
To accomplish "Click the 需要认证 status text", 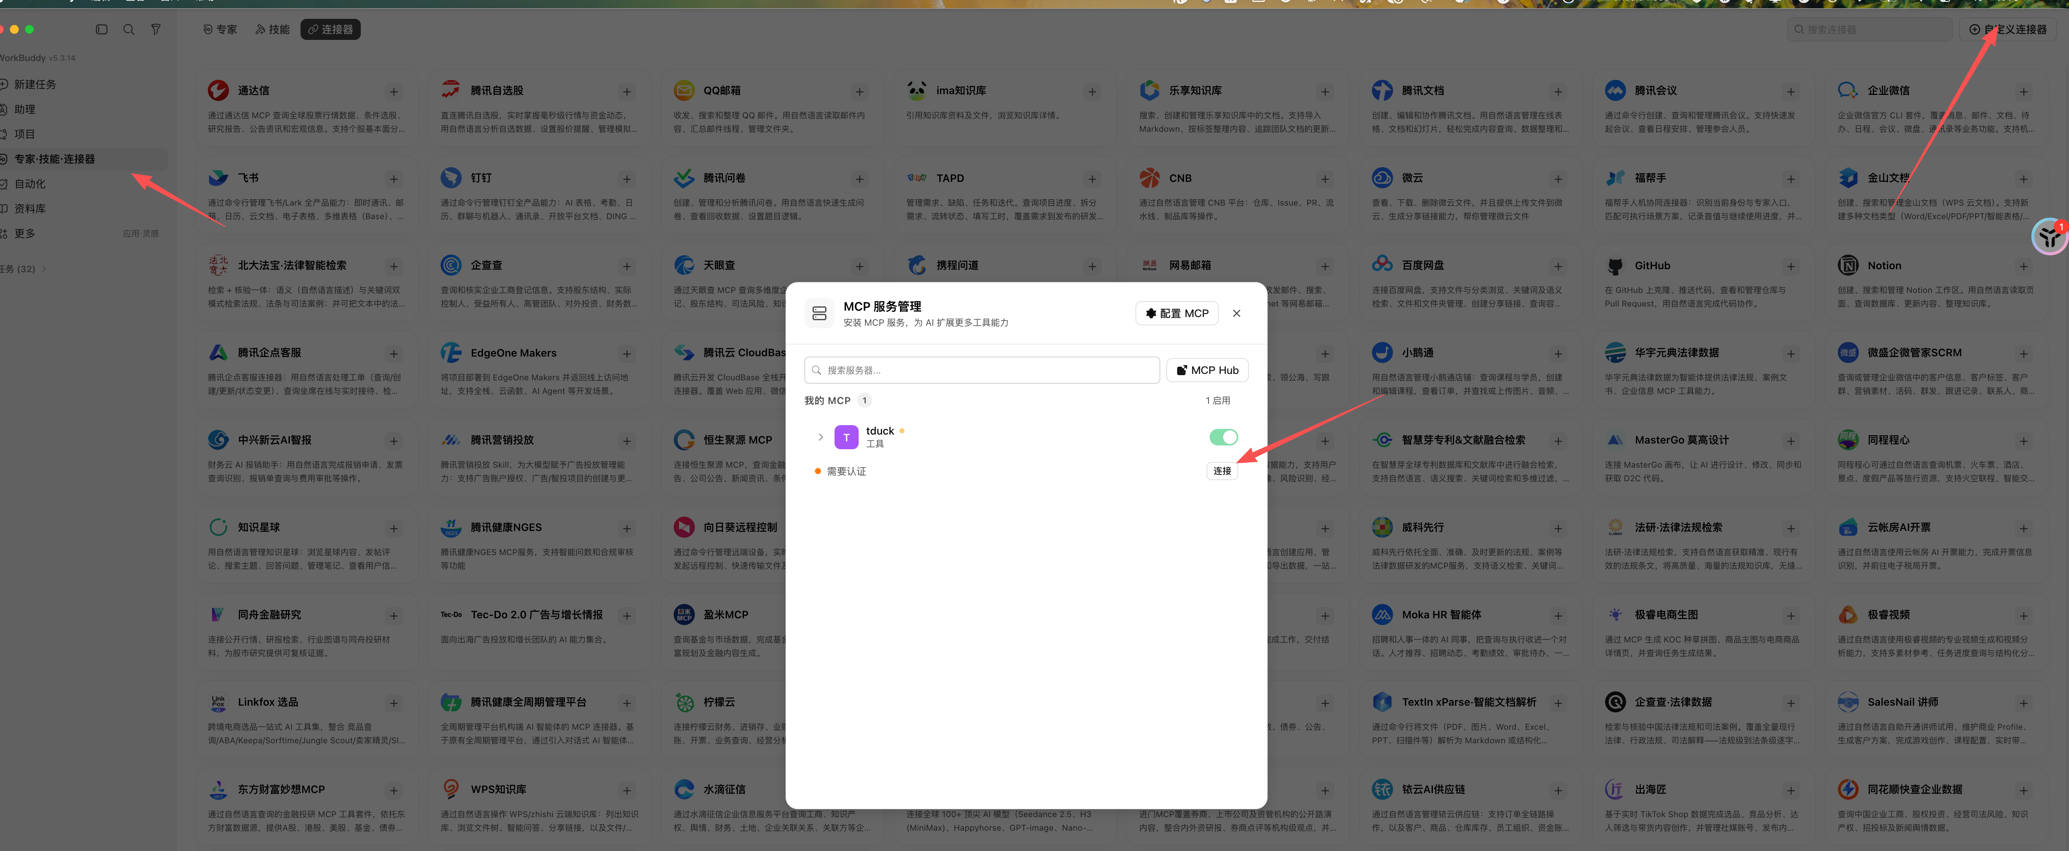I will 846,471.
